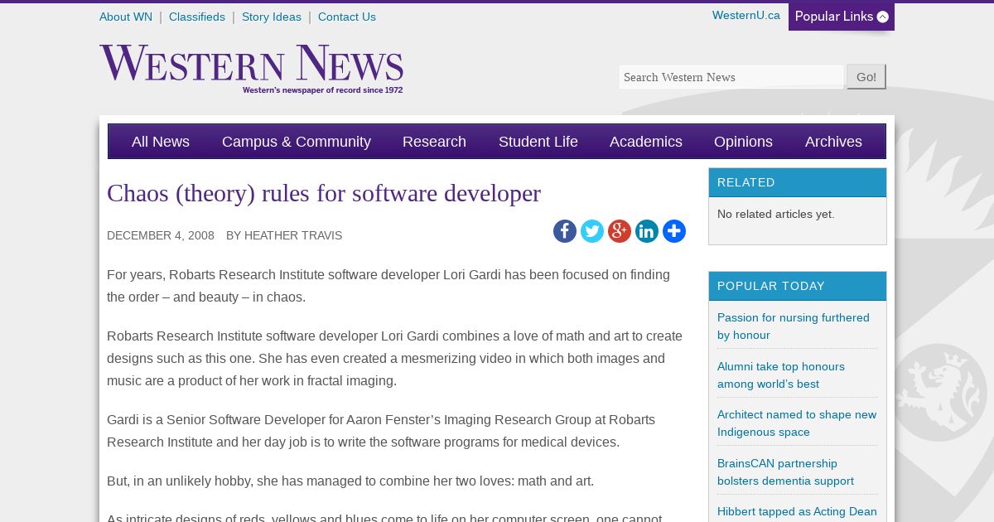Click 'No related articles yet.' text
The image size is (994, 522).
[x=776, y=214]
